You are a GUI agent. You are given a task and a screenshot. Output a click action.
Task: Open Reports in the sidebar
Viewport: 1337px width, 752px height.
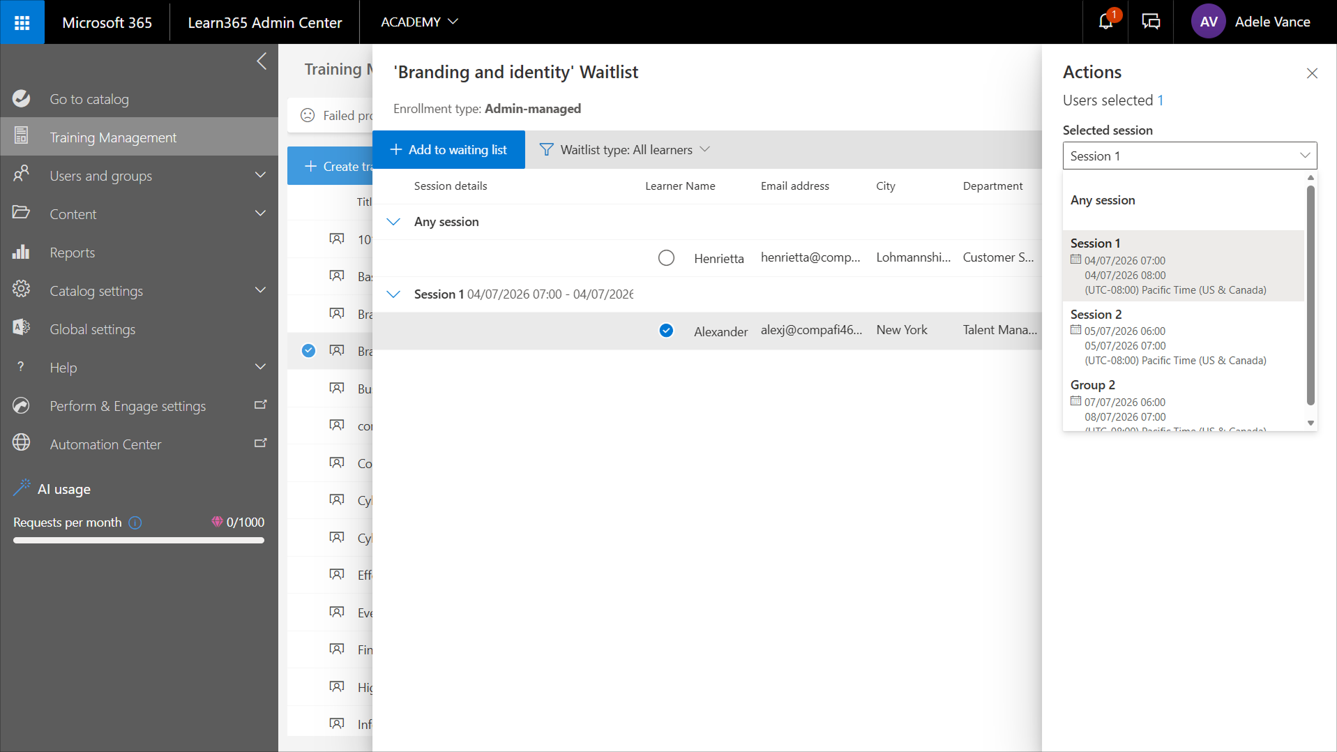point(139,252)
